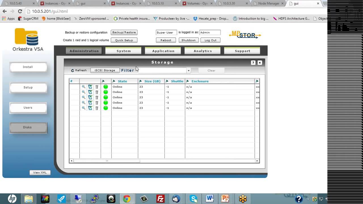Click the storage table horizontal scrollbar thumb
The width and height of the screenshot is (363, 204).
107,161
